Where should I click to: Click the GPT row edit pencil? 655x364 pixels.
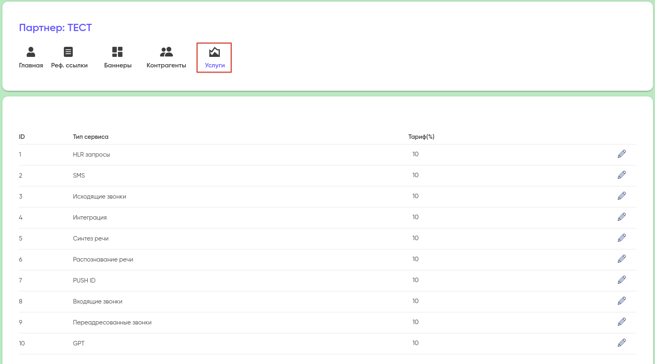[621, 343]
